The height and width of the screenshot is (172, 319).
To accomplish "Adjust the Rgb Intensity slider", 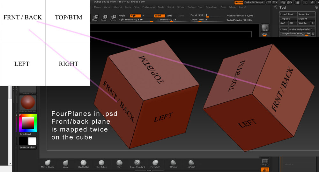I will [136, 20].
